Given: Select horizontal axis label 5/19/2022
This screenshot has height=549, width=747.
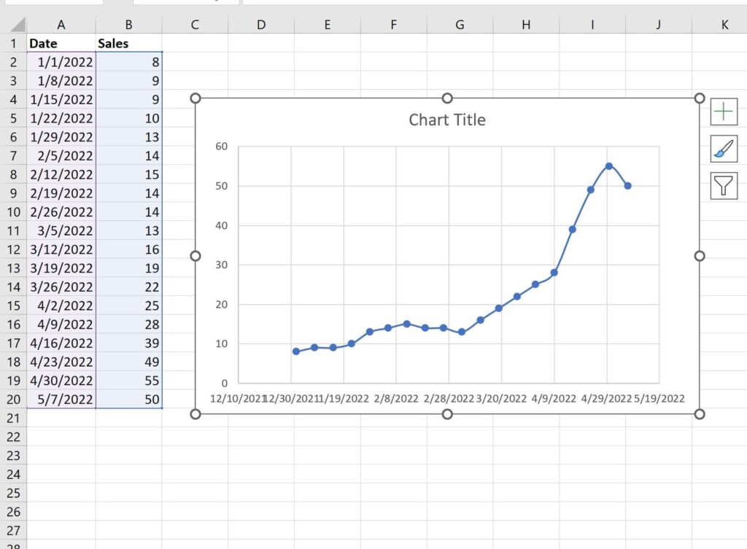Looking at the screenshot, I should [659, 399].
